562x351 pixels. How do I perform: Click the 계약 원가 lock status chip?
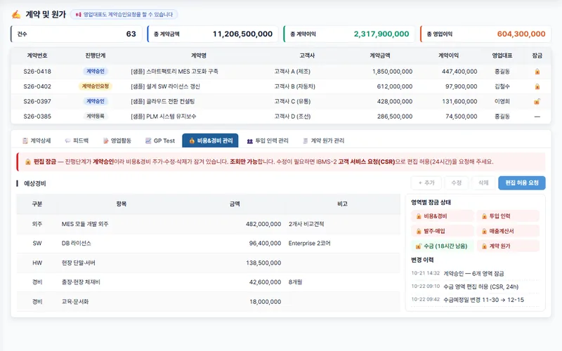pyautogui.click(x=508, y=246)
